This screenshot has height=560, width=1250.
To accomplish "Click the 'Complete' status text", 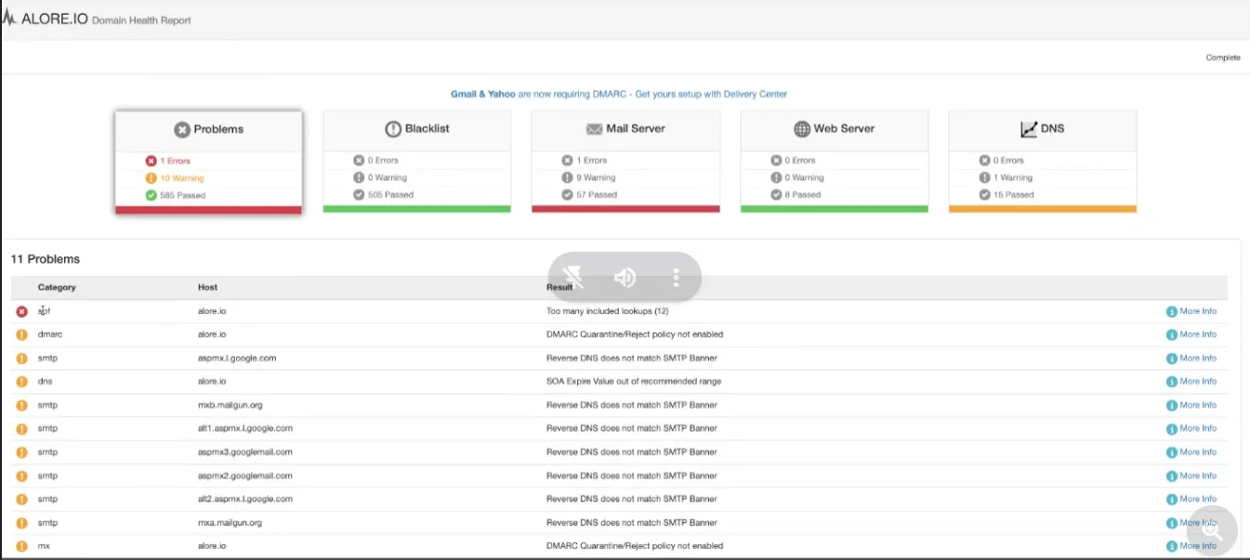I will coord(1223,58).
